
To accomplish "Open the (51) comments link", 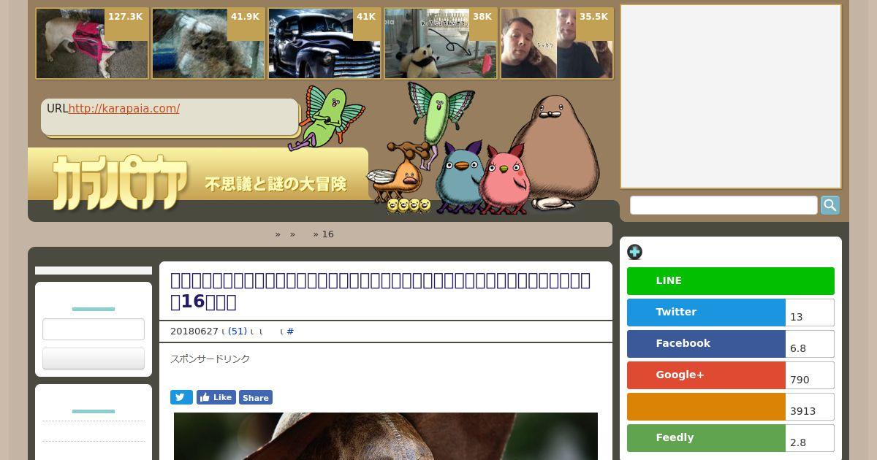I will [x=238, y=331].
